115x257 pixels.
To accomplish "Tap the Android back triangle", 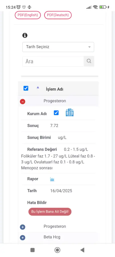I will click(x=82, y=250).
